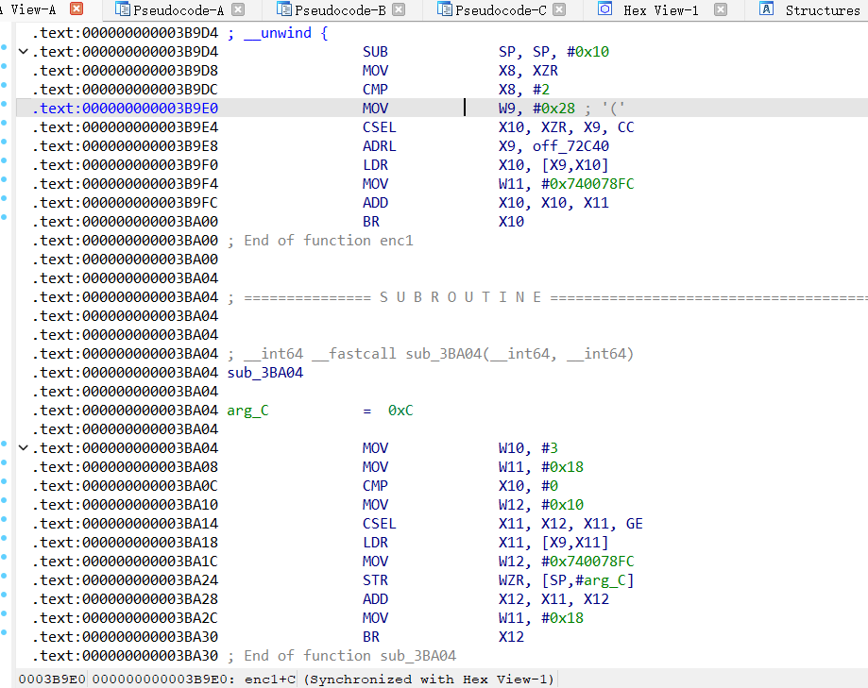This screenshot has width=868, height=688.
Task: Click the CSEL X10, XZR, X9, CC instruction
Action: [498, 127]
